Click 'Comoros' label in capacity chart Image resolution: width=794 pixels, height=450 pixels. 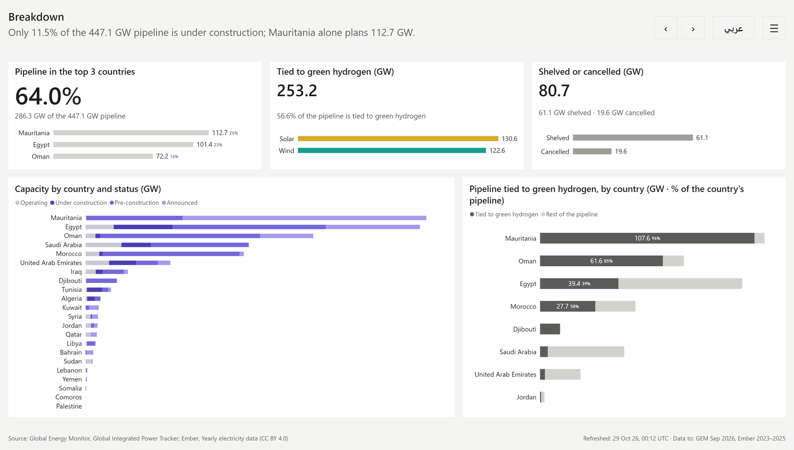click(x=69, y=397)
